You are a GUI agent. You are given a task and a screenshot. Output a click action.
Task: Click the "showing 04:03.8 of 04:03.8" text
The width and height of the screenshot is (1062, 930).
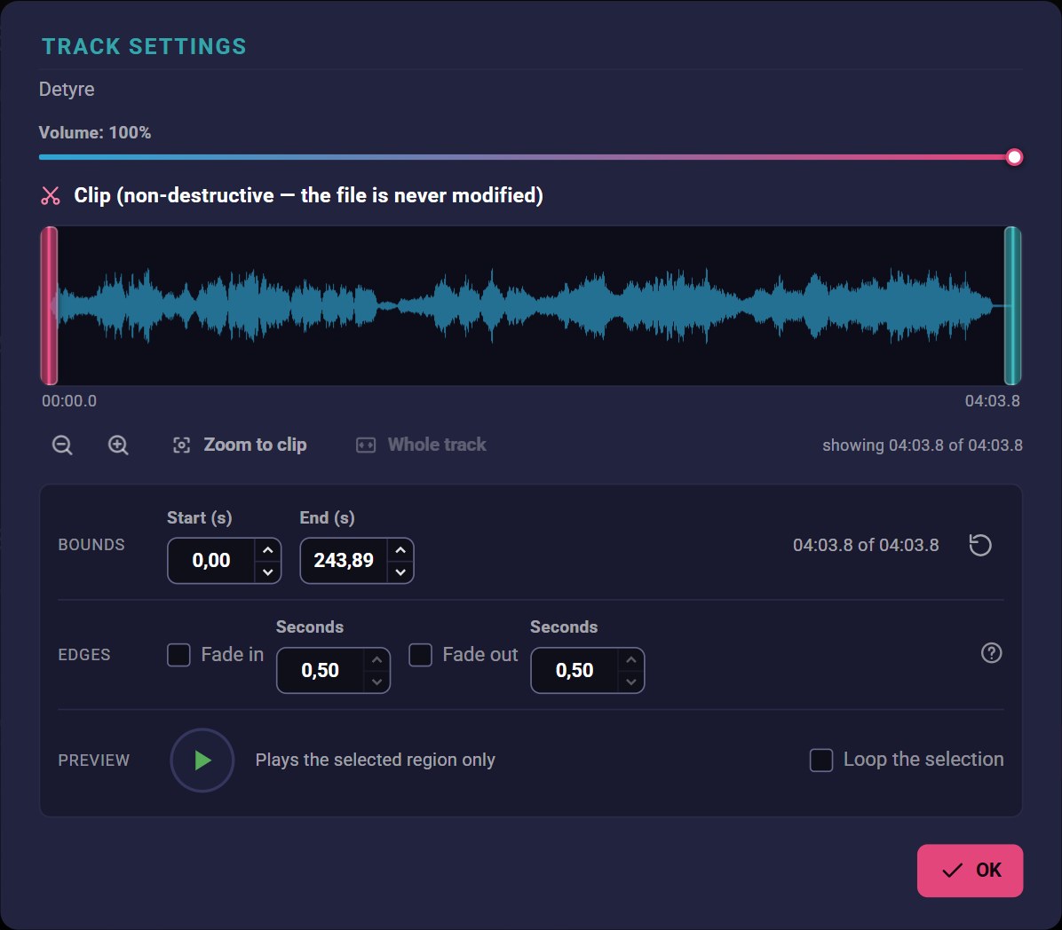click(923, 445)
